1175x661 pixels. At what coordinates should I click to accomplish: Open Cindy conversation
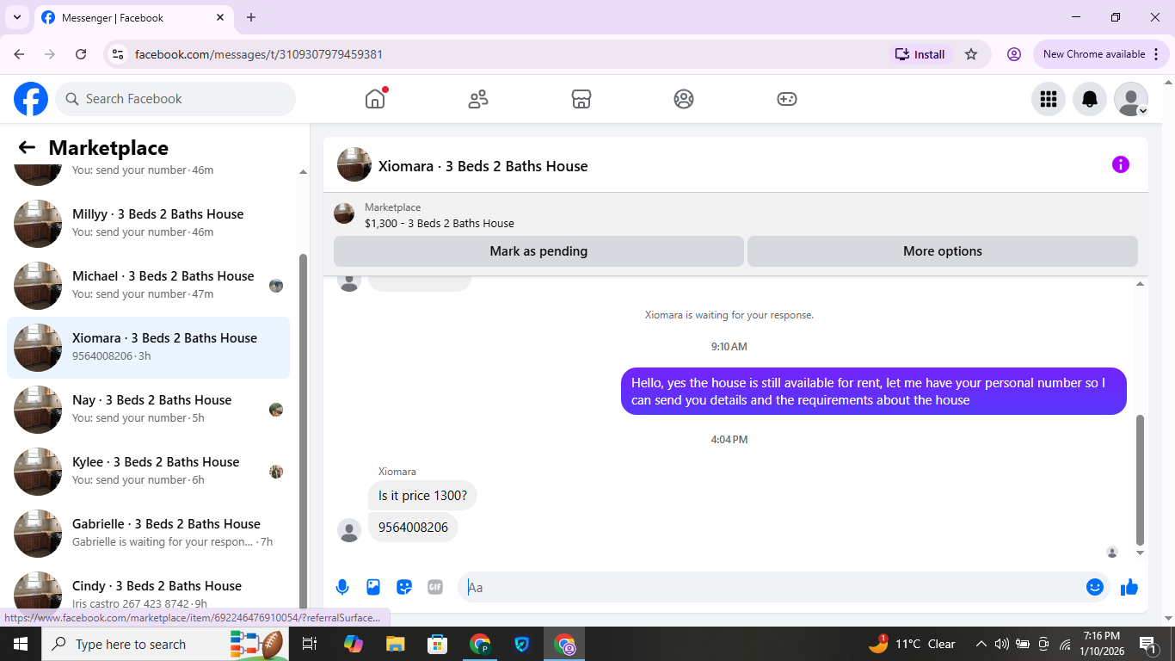(x=148, y=592)
